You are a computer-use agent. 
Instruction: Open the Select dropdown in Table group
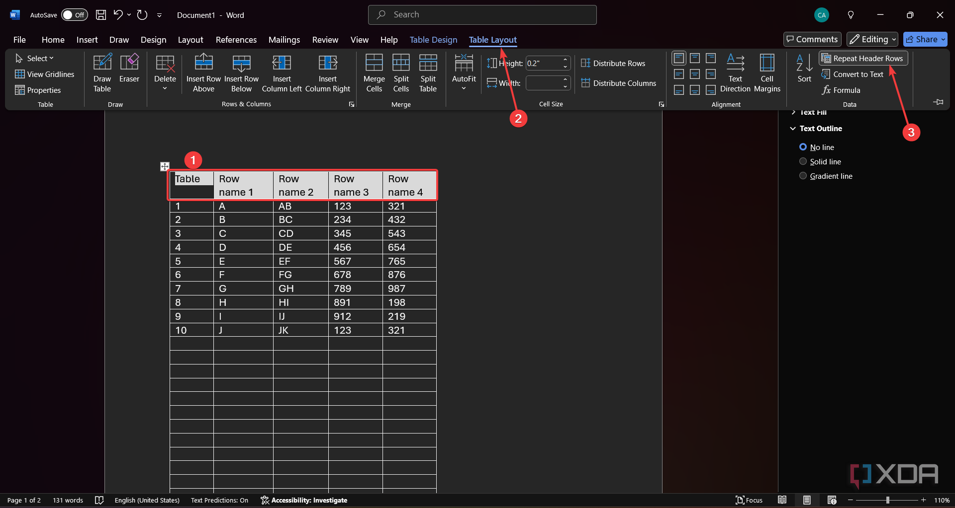pyautogui.click(x=35, y=58)
